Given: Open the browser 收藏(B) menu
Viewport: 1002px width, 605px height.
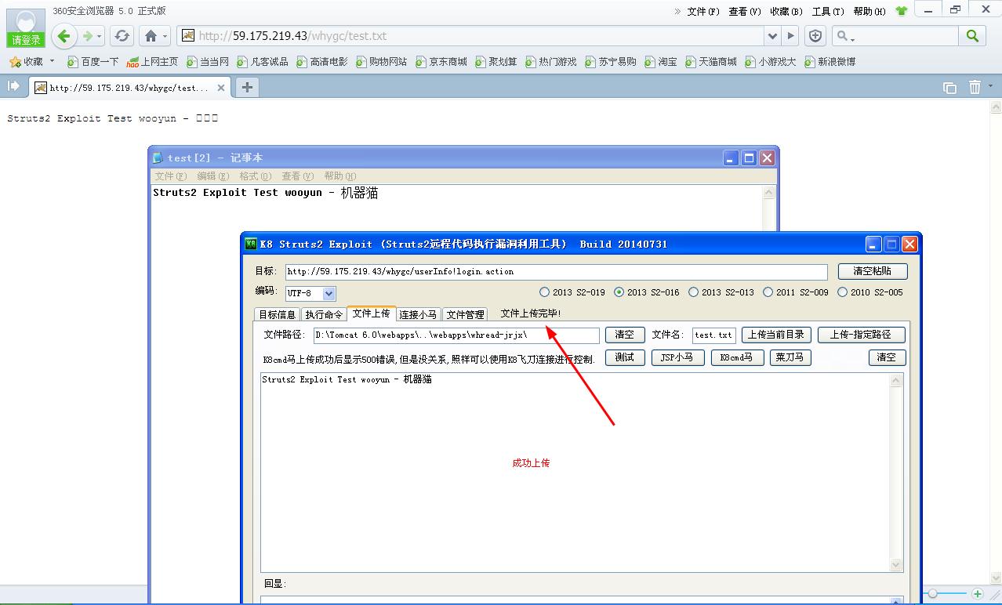Looking at the screenshot, I should tap(786, 11).
